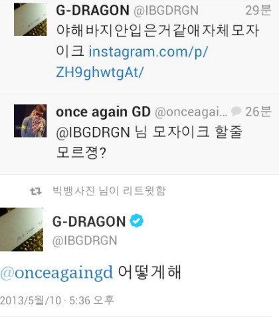Click the conversation bubble icon beside 26분
Image resolution: width=279 pixels, height=317 pixels.
pos(236,111)
